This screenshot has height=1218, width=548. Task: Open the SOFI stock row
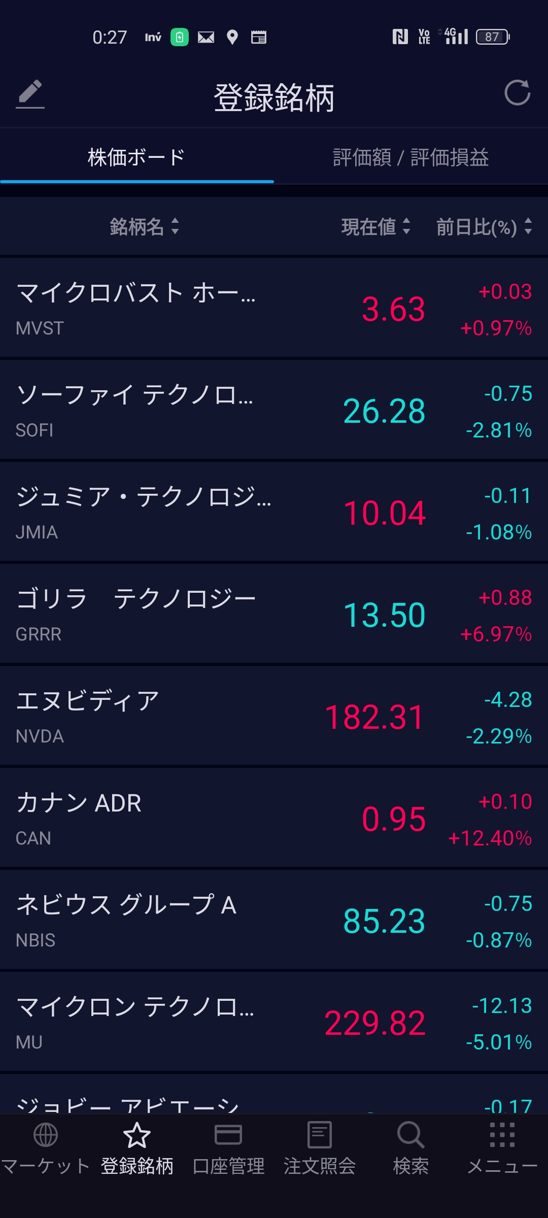274,410
